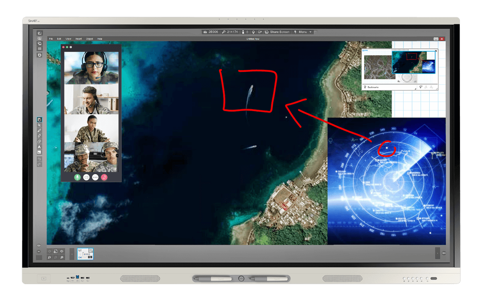Choose the Text tool labeled A

coord(40,147)
